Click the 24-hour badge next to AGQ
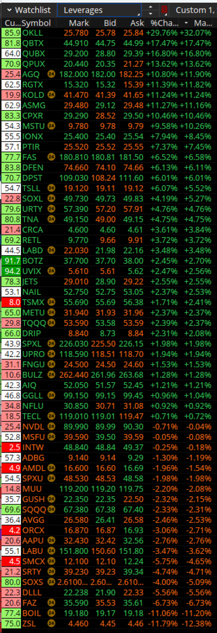Viewport: 217px width, 633px height. [x=51, y=74]
